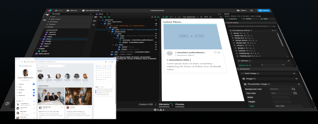Switch to the Style tab
The image size is (318, 124).
point(264,19)
